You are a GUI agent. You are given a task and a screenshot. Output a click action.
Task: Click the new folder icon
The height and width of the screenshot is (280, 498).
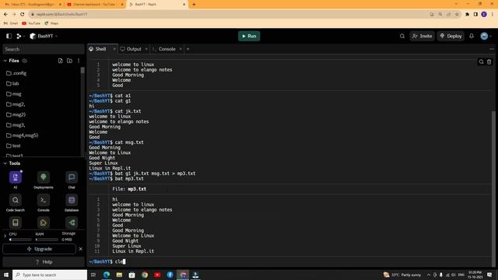[x=69, y=61]
